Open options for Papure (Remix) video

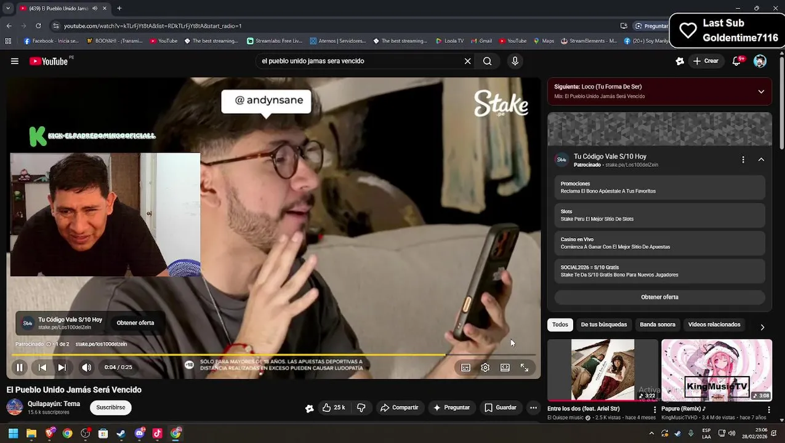768,409
